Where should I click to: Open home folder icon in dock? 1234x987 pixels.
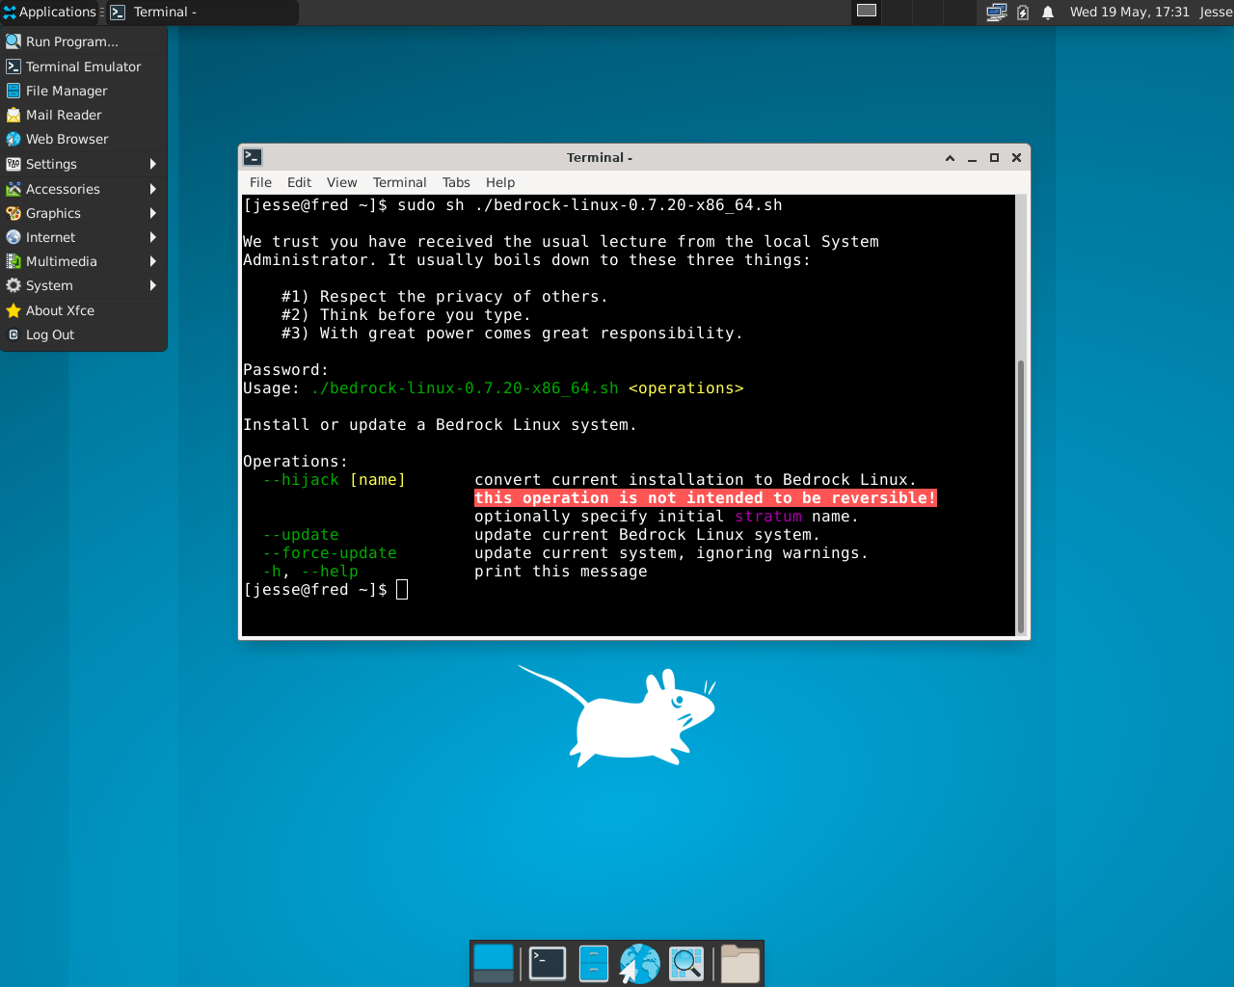pos(740,963)
